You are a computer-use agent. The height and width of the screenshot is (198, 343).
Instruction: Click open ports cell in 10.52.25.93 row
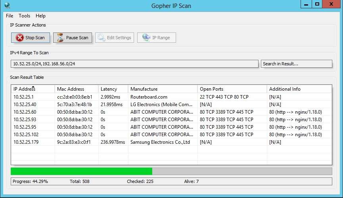click(226, 120)
